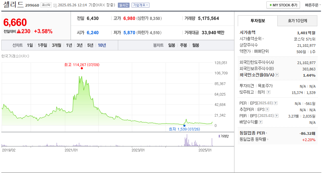Open 시가총액순위 arrow link

coord(263,39)
